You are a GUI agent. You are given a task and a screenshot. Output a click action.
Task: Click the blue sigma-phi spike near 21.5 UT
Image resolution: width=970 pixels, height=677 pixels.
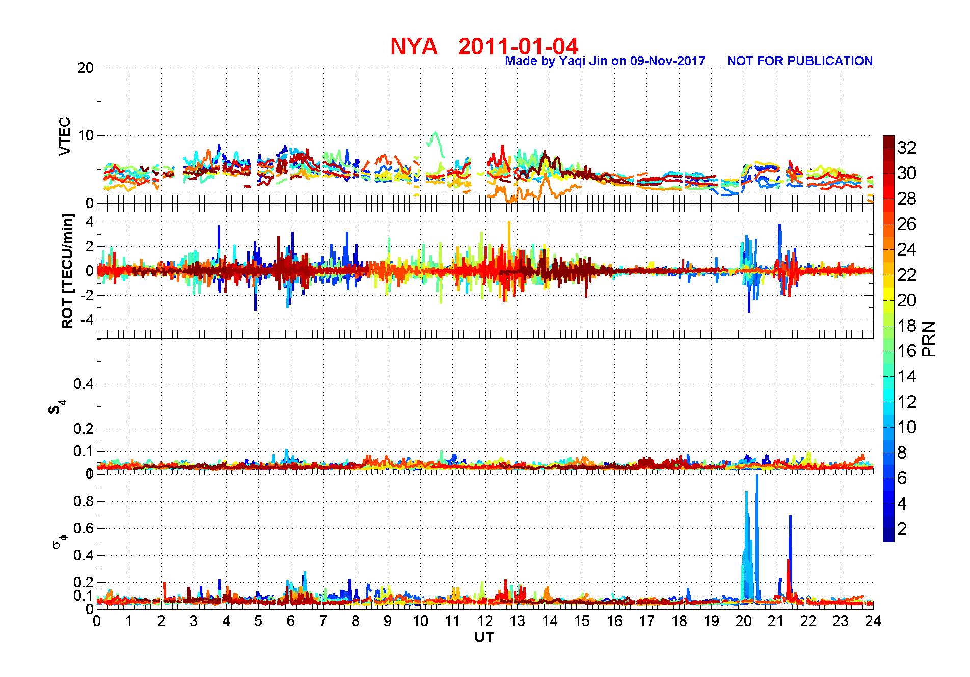coord(790,555)
